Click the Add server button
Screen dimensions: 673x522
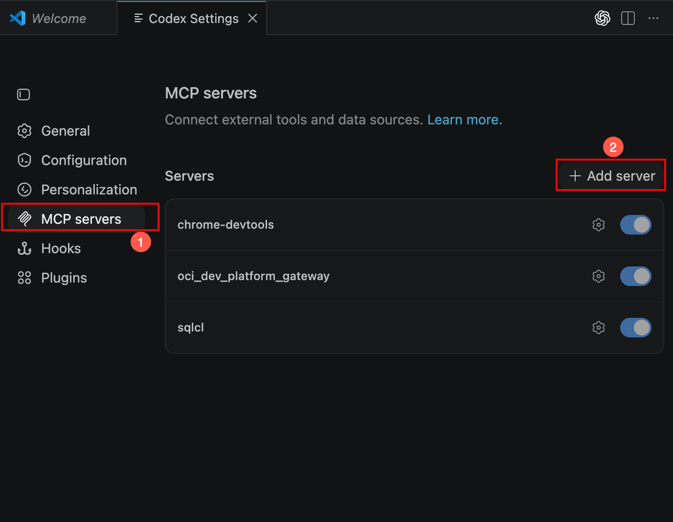tap(611, 176)
